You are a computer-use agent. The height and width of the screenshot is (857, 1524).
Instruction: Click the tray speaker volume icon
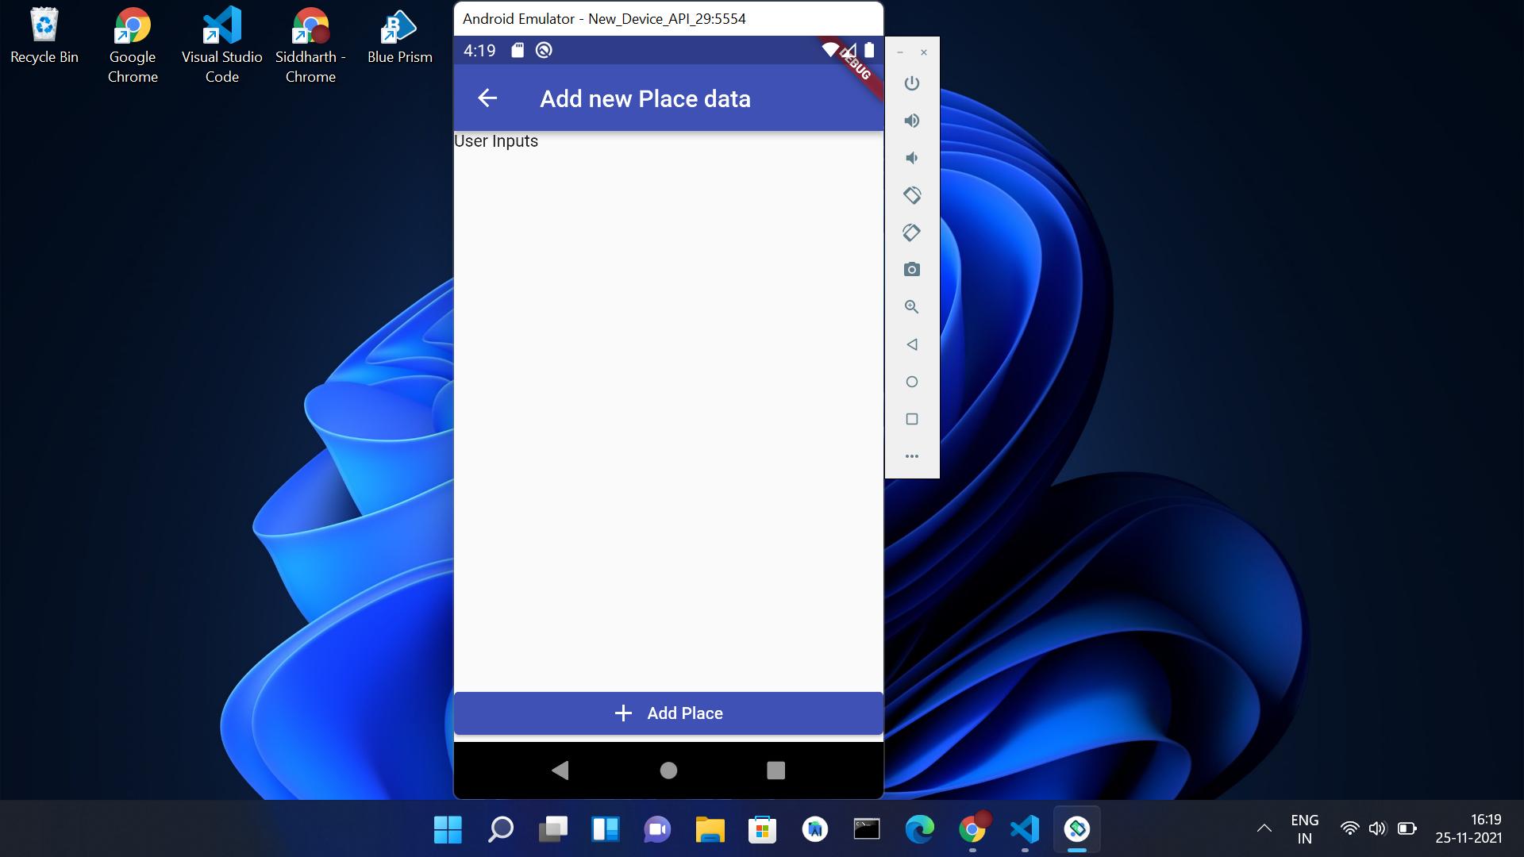coord(1377,828)
